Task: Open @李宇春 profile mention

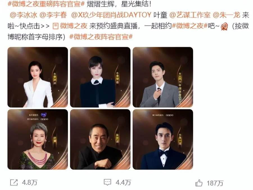Action: (53, 15)
